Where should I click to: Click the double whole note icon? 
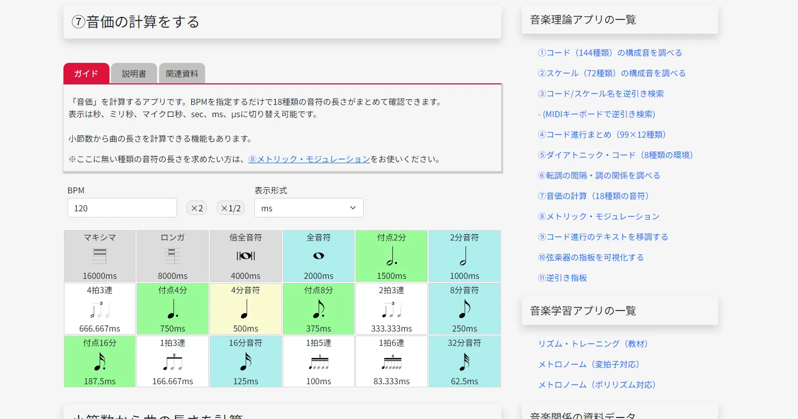click(246, 256)
